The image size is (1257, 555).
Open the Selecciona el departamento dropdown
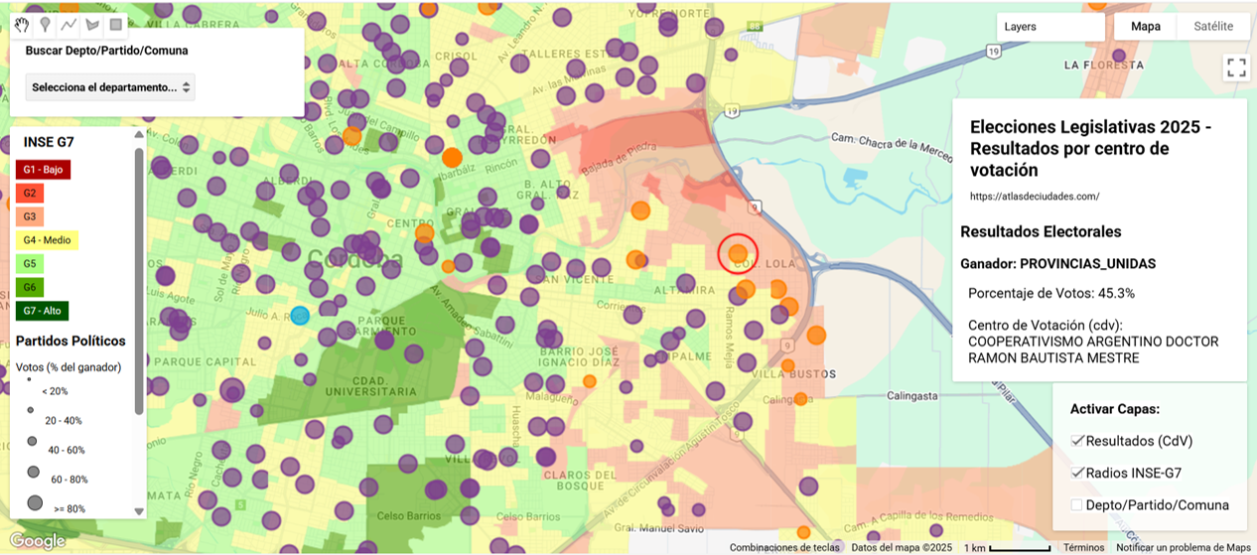(x=110, y=87)
